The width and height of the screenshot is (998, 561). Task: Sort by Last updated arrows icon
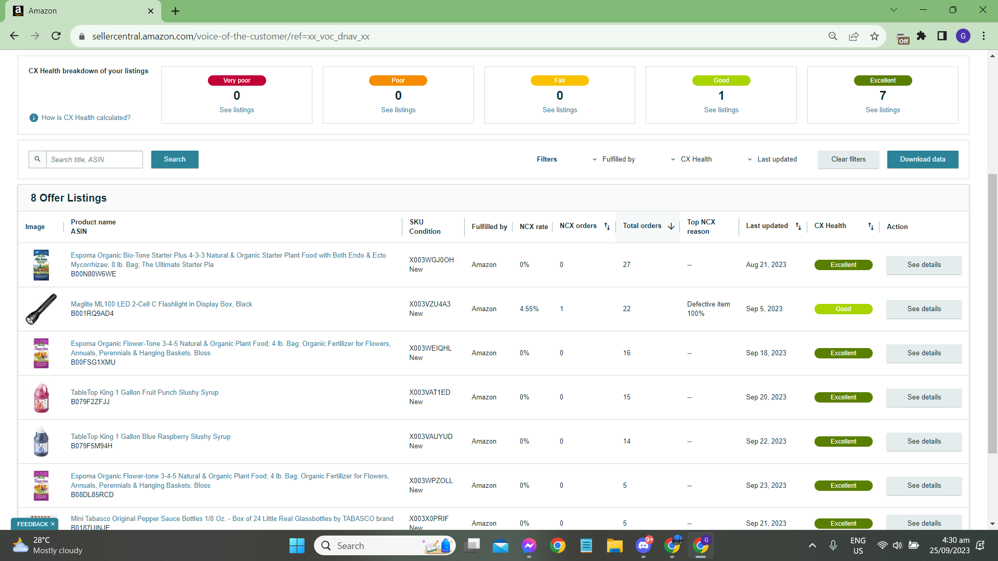click(x=798, y=226)
